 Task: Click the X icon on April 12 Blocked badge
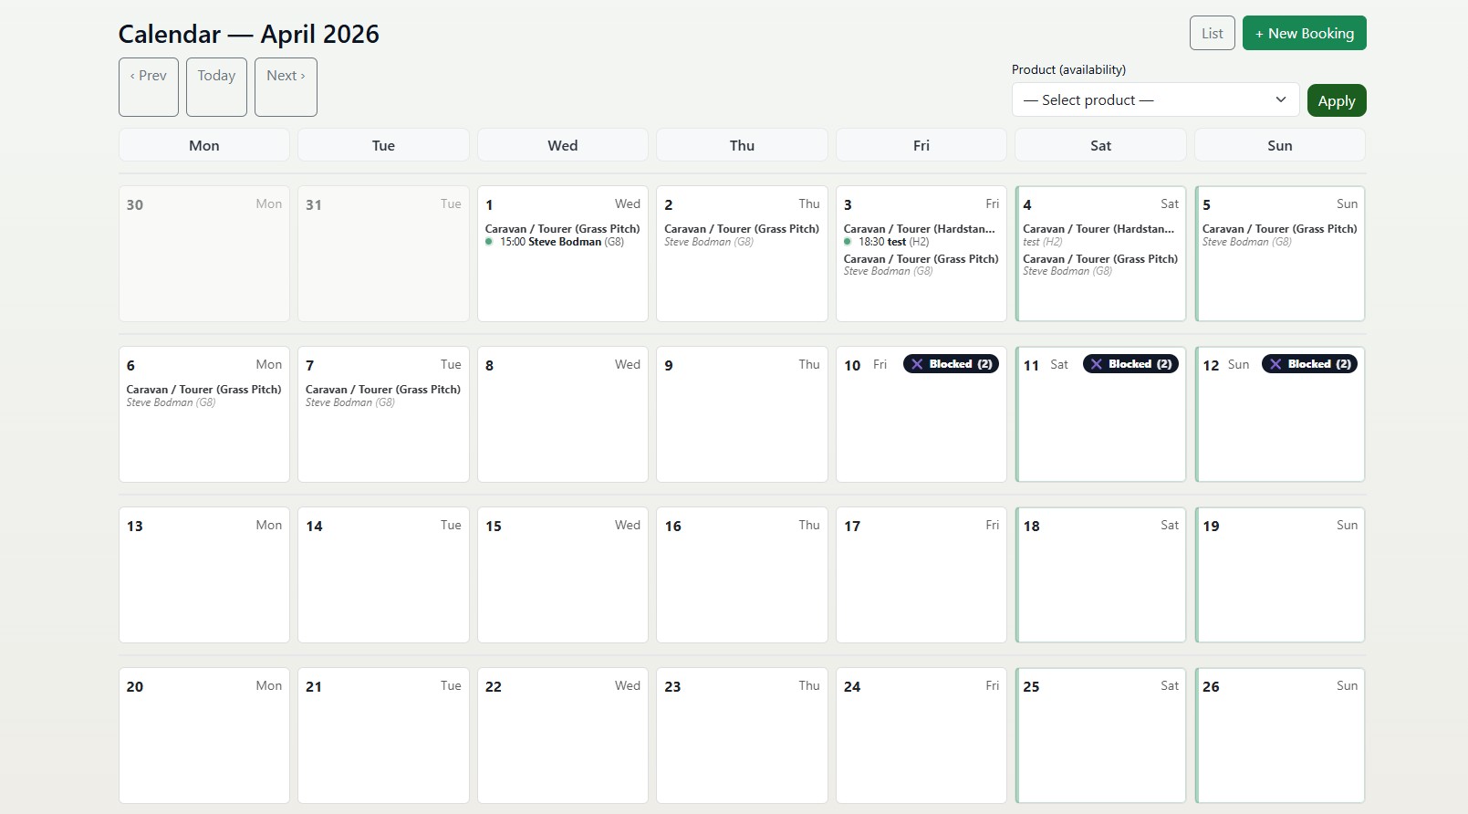click(x=1275, y=363)
